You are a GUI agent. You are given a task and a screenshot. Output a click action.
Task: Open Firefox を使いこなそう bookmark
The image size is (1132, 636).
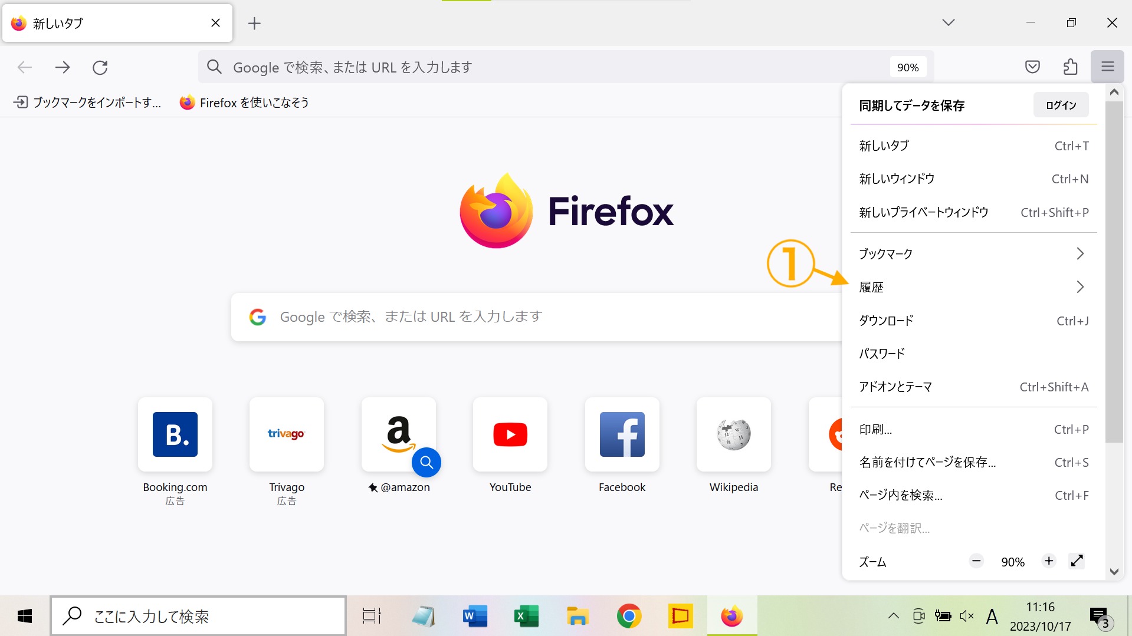244,103
